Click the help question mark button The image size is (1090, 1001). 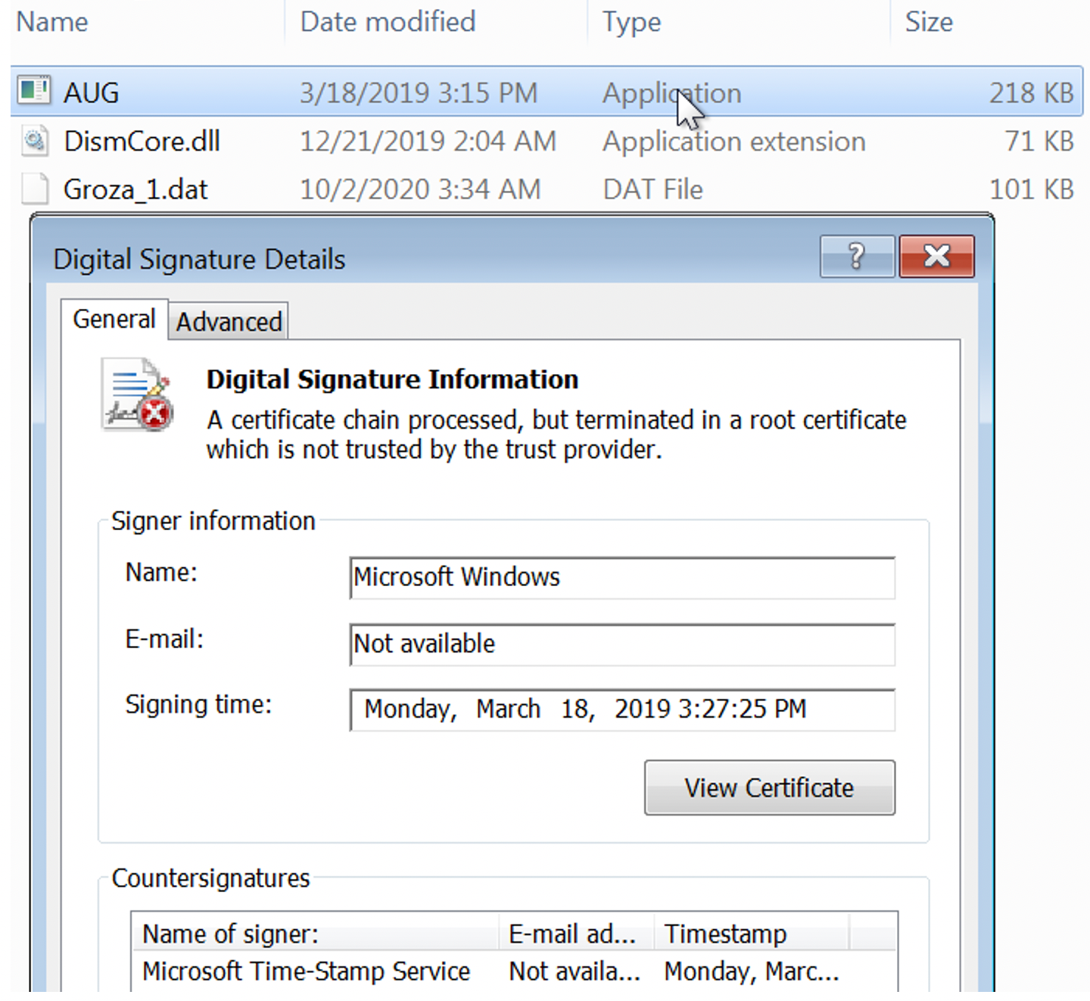[x=857, y=257]
